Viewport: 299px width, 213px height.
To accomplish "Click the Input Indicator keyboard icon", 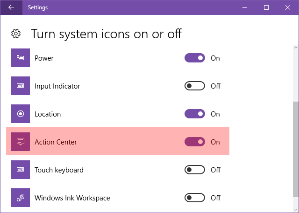I will (21, 86).
